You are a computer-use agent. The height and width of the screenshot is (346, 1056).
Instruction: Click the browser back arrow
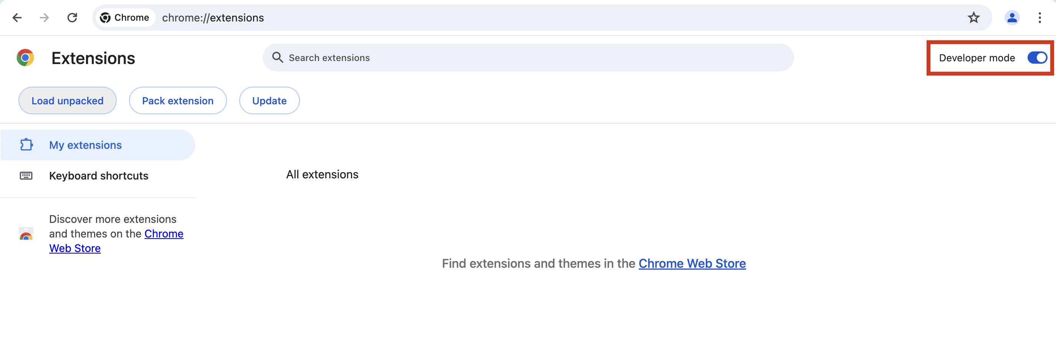coord(17,18)
